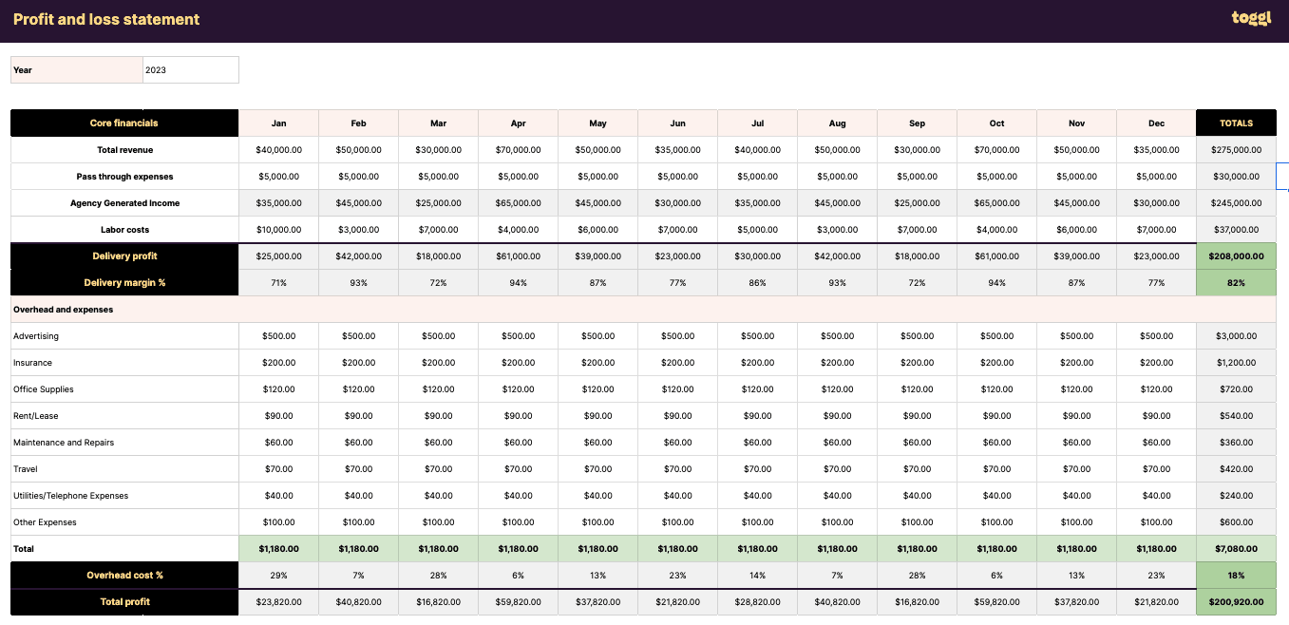Select the Dec column header
This screenshot has height=625, width=1289.
click(x=1156, y=123)
